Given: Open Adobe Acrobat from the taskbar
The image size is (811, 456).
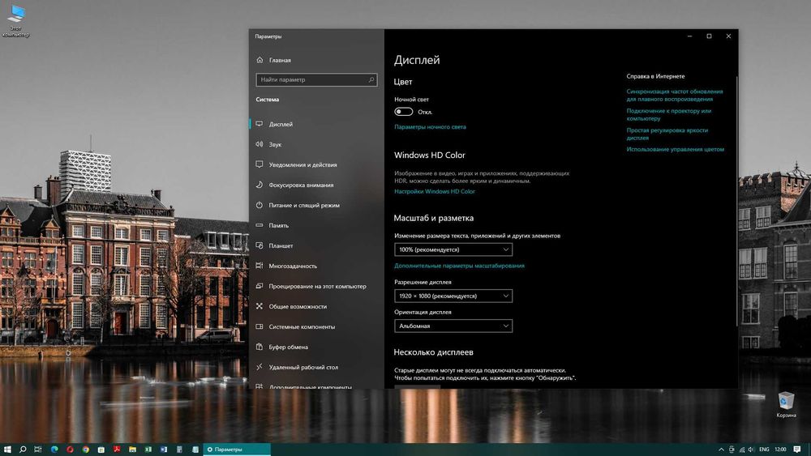Looking at the screenshot, I should tap(117, 450).
